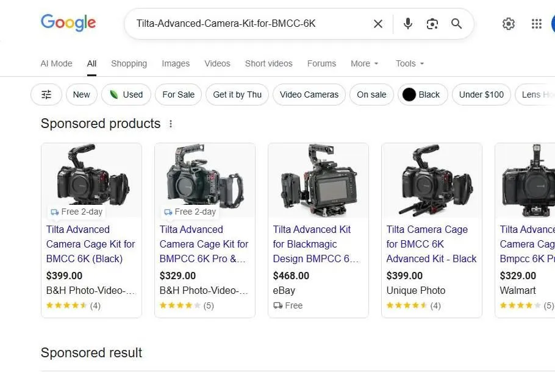Viewport: 555px width, 378px height.
Task: Click the Unique Photo seller name
Action: pos(416,291)
